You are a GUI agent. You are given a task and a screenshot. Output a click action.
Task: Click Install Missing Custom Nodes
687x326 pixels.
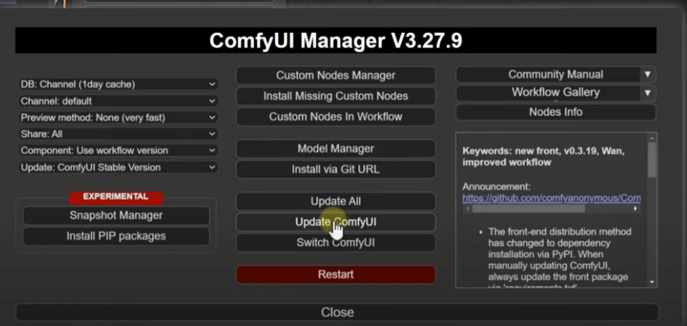point(335,96)
